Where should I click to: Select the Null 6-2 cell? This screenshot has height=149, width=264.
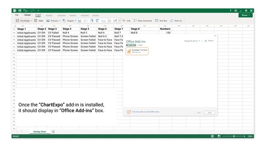[x=105, y=36]
